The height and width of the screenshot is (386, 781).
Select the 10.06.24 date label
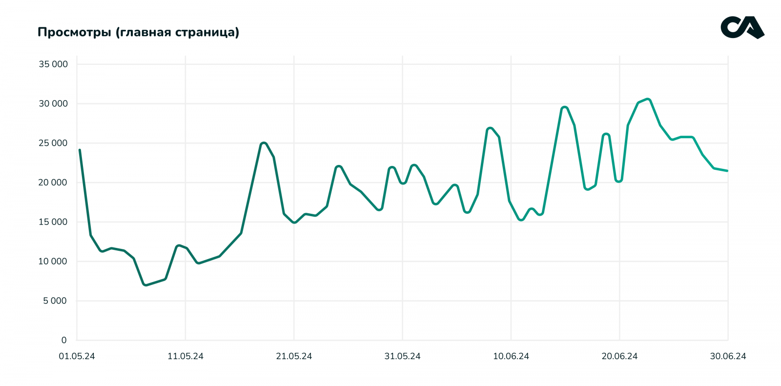pyautogui.click(x=511, y=356)
